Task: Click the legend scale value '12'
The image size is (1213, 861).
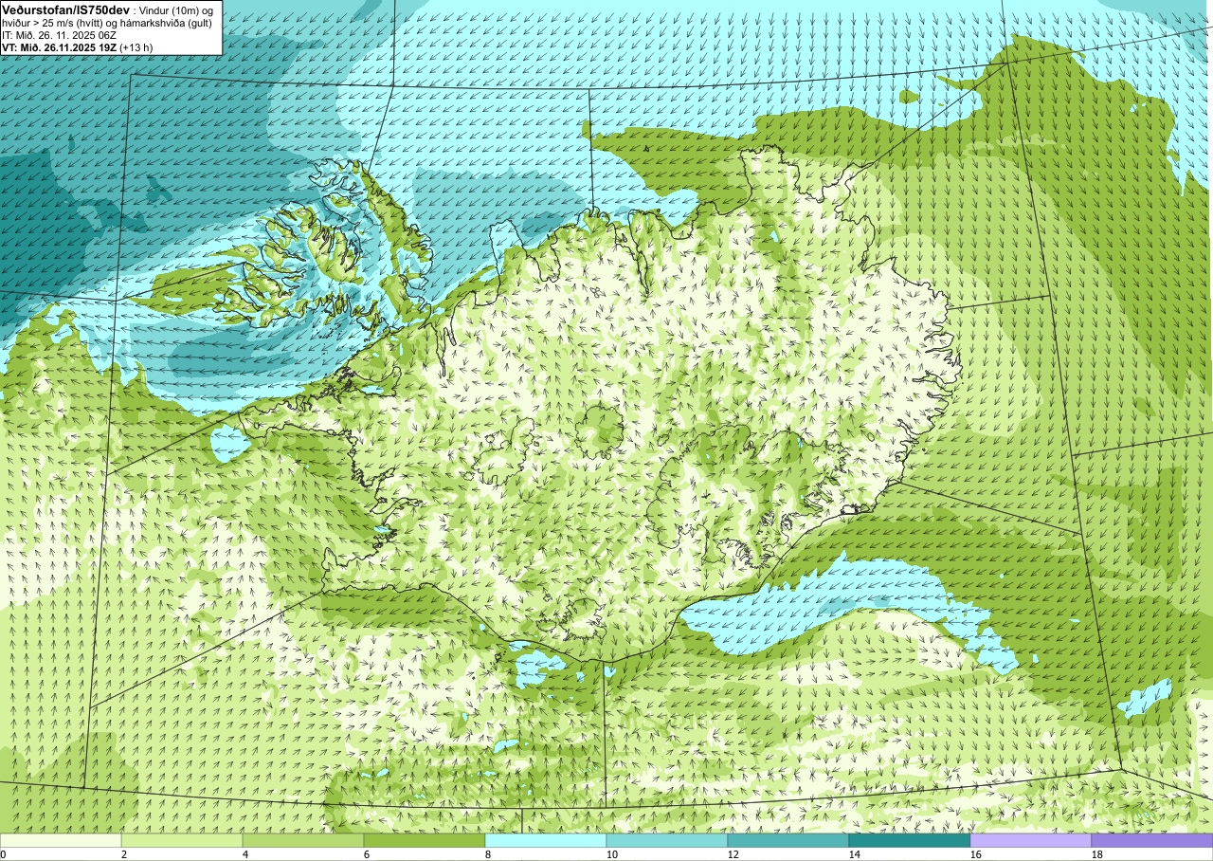Action: pos(733,854)
